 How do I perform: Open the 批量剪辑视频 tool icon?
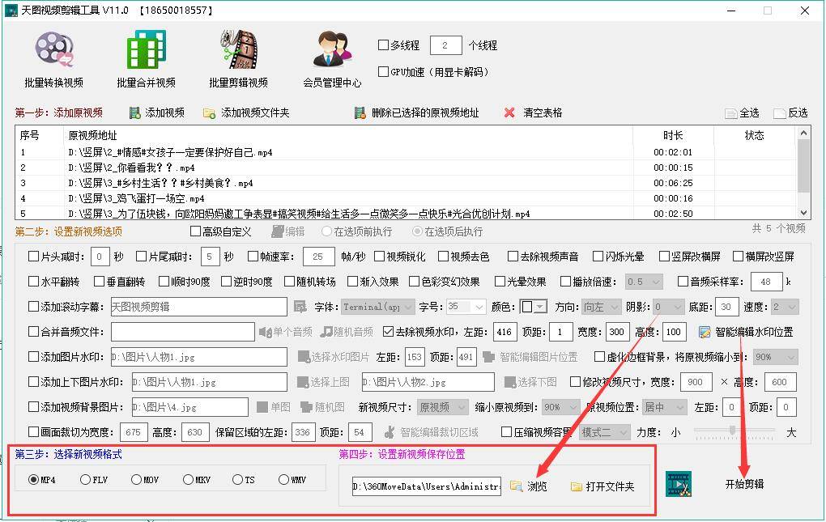(238, 49)
